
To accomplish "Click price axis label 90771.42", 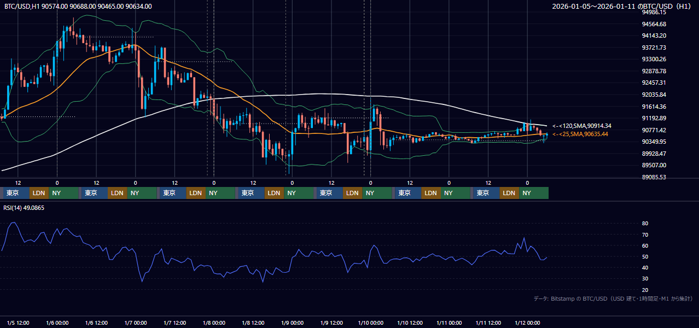I will pos(654,130).
